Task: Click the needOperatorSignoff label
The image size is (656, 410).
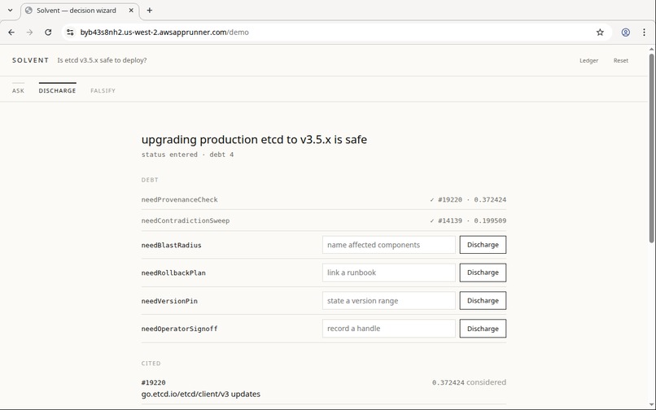Action: point(180,329)
